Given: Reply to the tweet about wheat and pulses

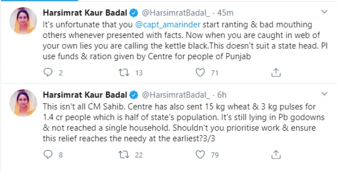Looking at the screenshot, I should (x=48, y=155).
